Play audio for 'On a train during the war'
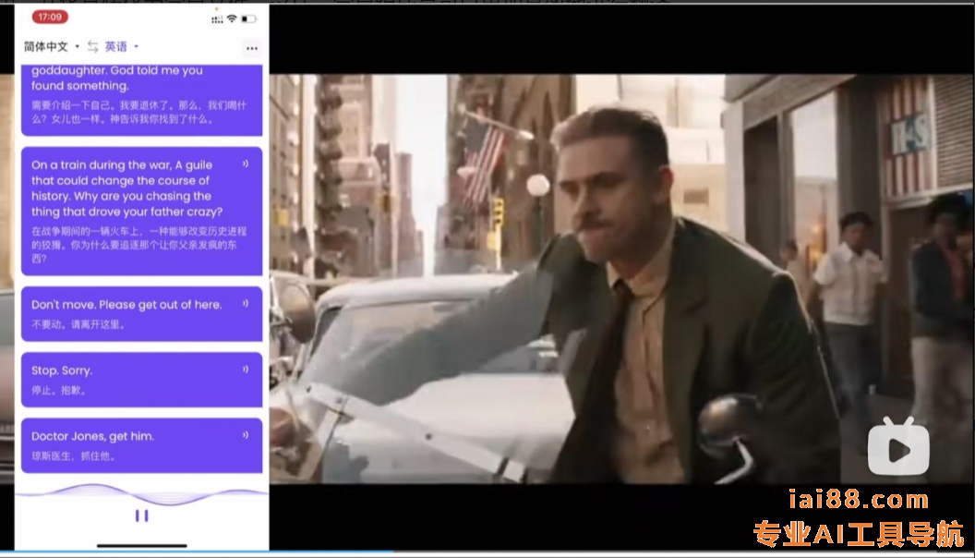This screenshot has width=975, height=558. point(246,164)
